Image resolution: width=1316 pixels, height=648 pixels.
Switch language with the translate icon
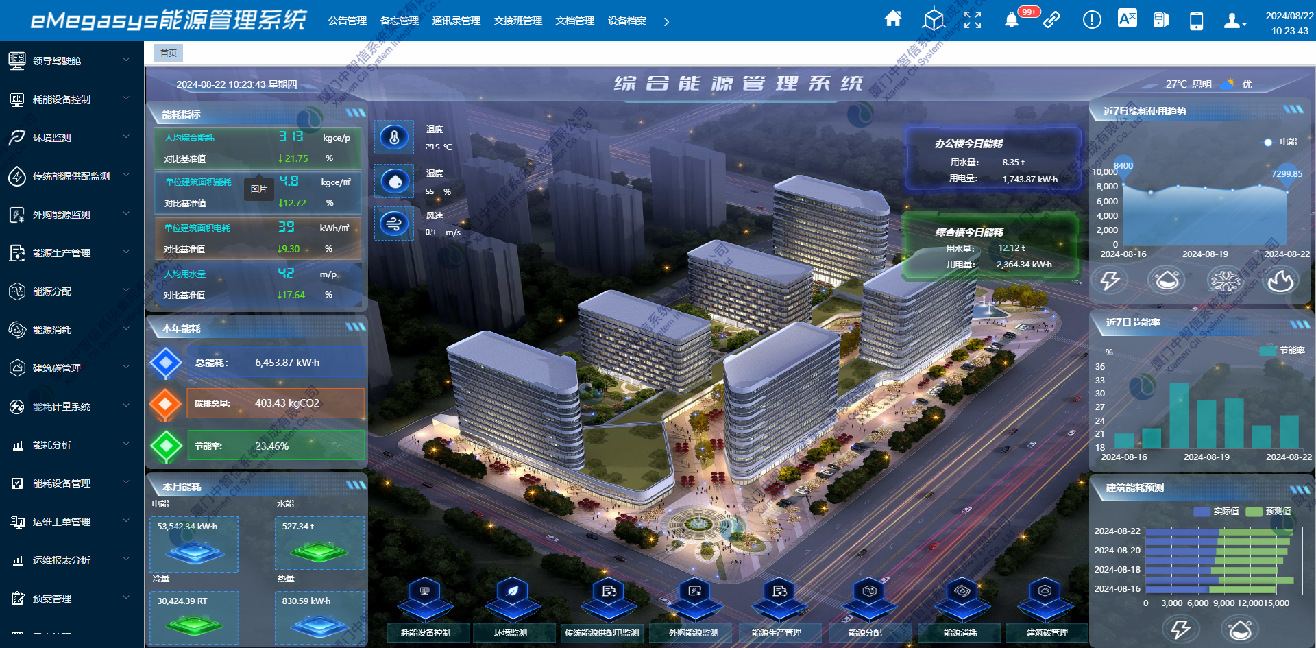point(1128,19)
